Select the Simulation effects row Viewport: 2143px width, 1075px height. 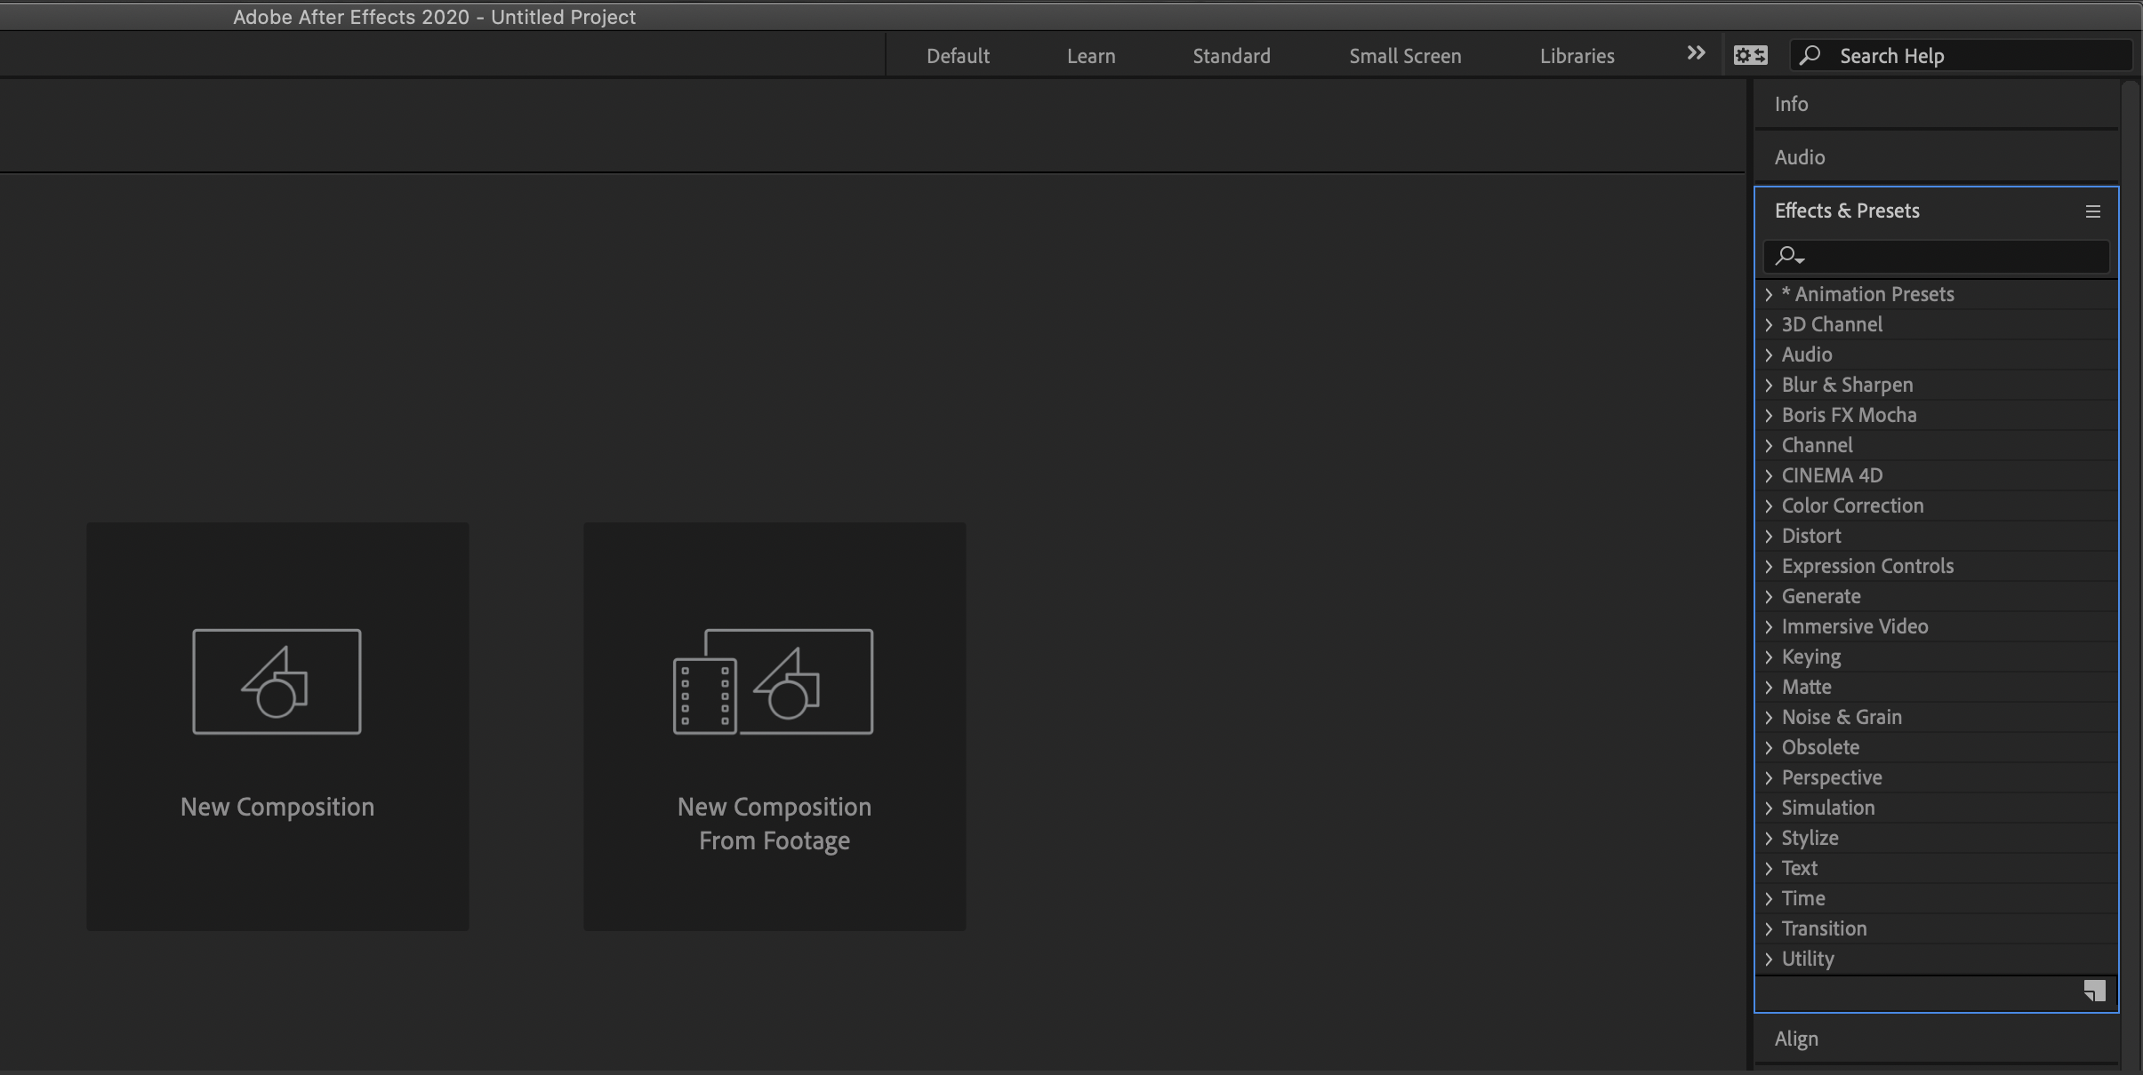[1937, 808]
